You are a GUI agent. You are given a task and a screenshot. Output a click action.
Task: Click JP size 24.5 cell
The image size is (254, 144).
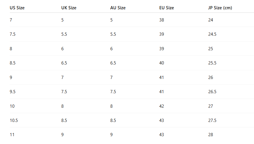pyautogui.click(x=212, y=34)
